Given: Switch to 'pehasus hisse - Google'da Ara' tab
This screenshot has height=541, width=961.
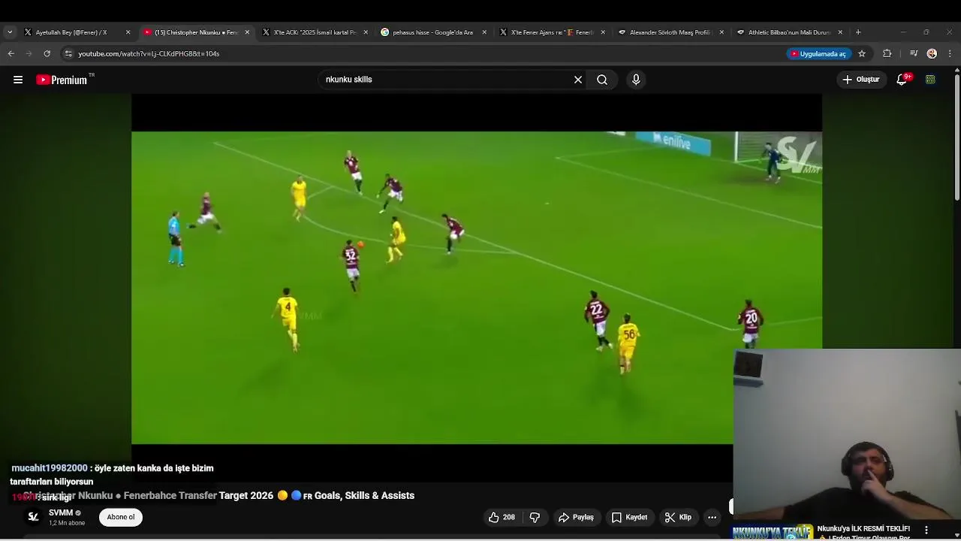Looking at the screenshot, I should point(432,32).
